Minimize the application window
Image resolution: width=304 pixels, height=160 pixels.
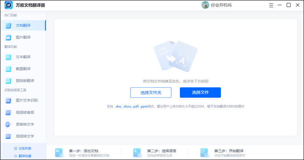pos(280,5)
